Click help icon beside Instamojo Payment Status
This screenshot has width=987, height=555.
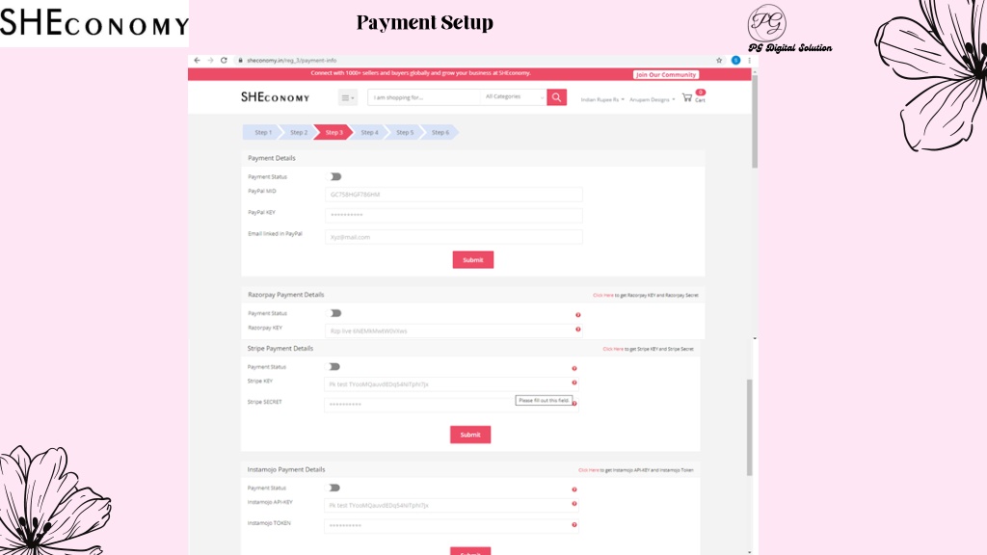coord(574,489)
